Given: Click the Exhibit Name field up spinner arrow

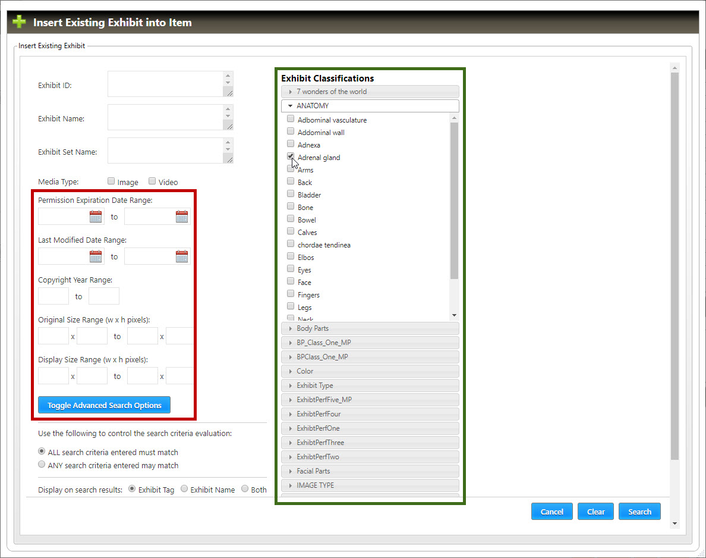Looking at the screenshot, I should 228,109.
